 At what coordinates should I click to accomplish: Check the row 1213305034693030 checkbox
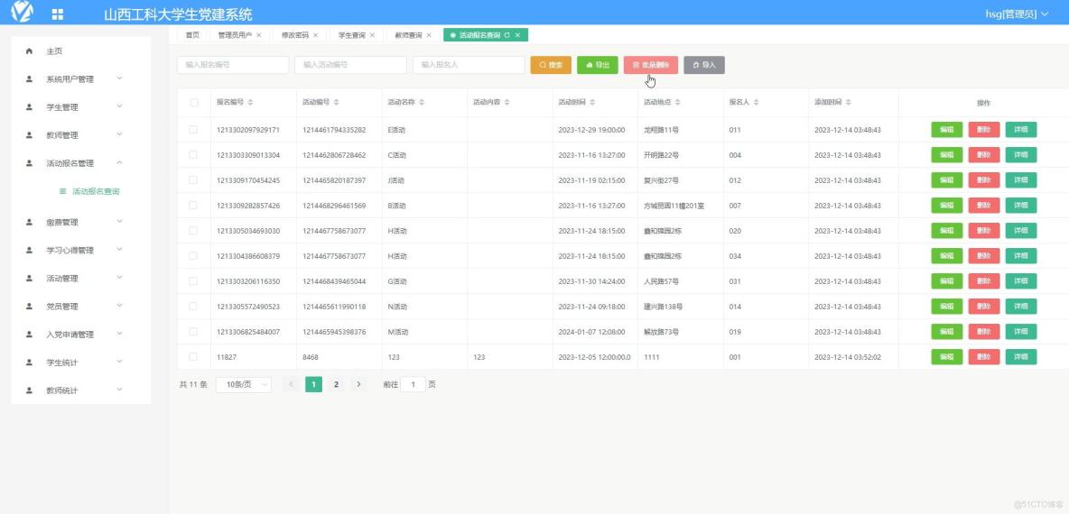click(193, 230)
